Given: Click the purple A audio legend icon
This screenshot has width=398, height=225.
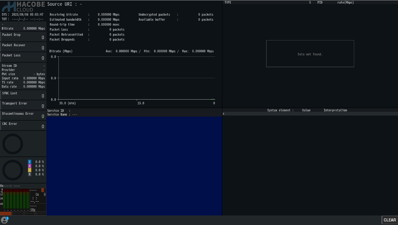Looking at the screenshot, I should coord(30,166).
